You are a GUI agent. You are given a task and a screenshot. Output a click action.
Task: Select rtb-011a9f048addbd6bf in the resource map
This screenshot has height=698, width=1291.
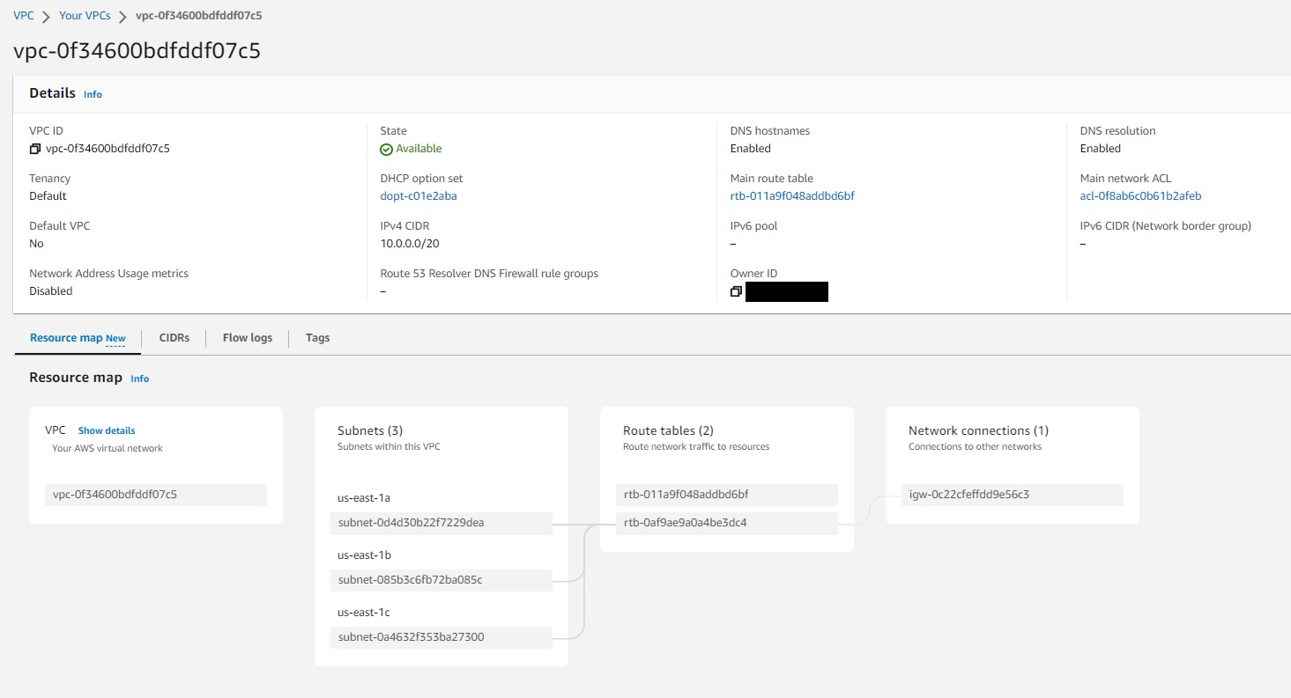[x=686, y=494]
